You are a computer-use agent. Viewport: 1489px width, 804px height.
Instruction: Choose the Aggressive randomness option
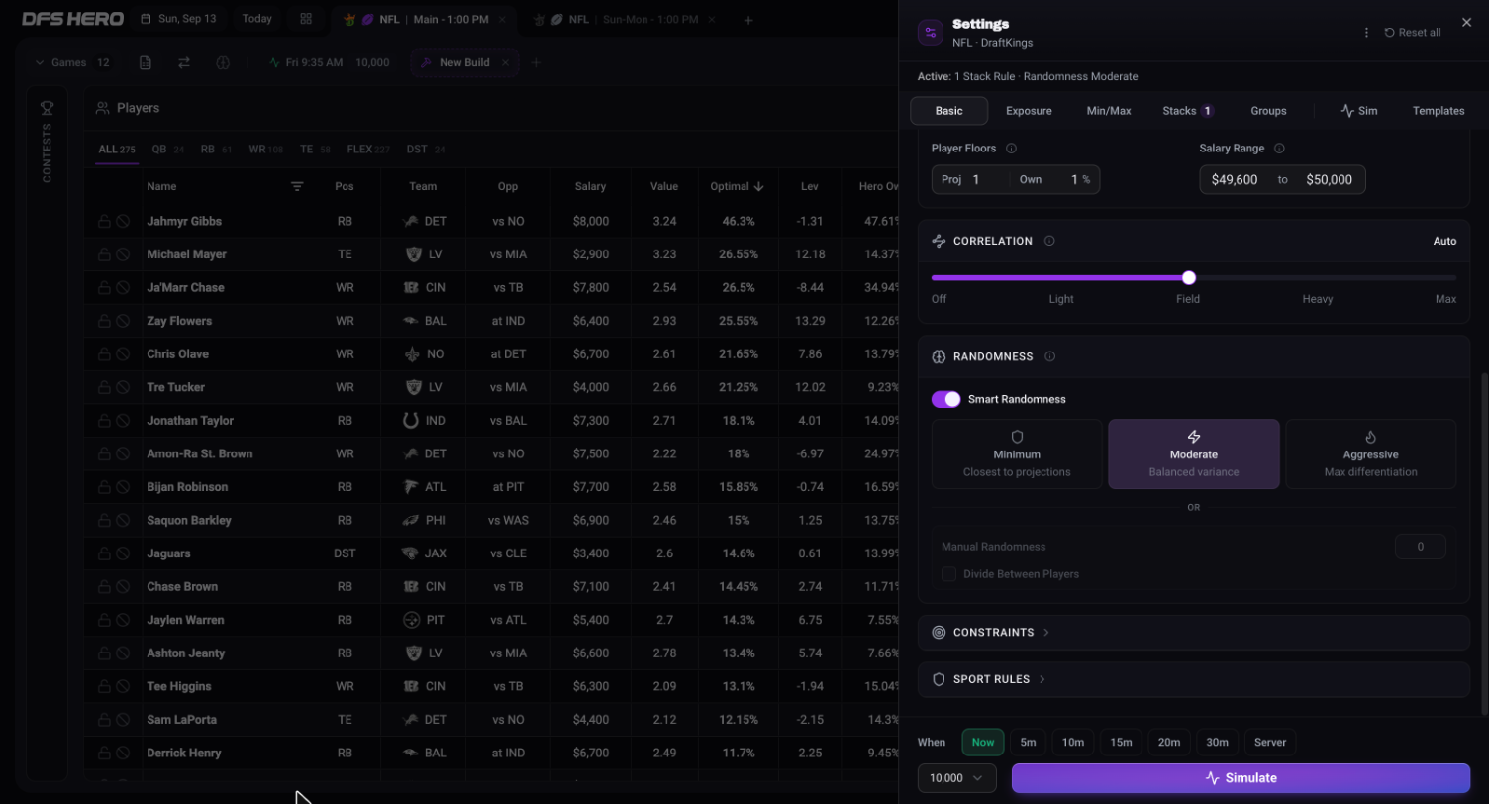click(1371, 454)
